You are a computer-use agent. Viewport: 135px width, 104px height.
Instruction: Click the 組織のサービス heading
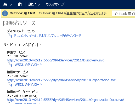click(x=18, y=72)
